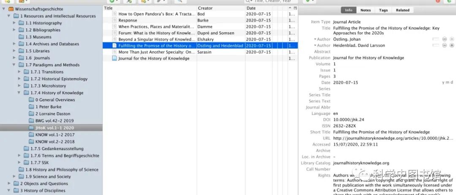This screenshot has height=195, width=456.
Task: Click the document icon beside Response
Action: pyautogui.click(x=114, y=20)
